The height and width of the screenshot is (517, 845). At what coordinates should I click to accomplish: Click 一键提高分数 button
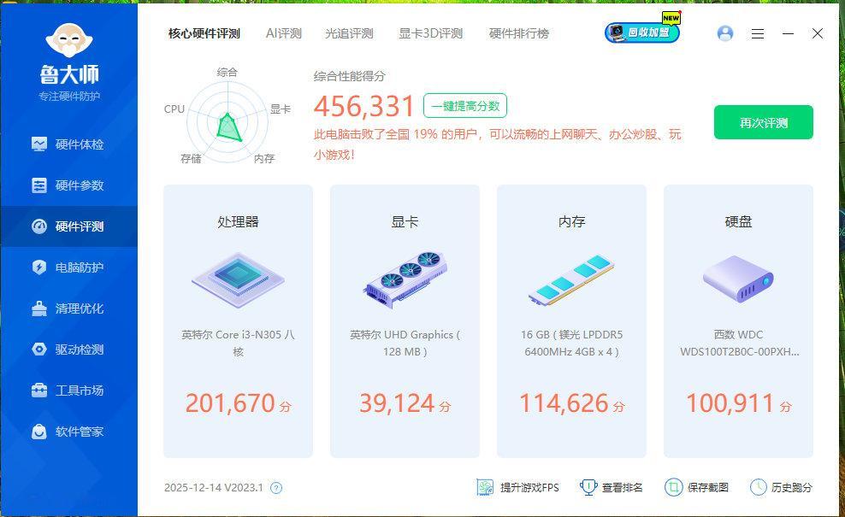(x=465, y=106)
